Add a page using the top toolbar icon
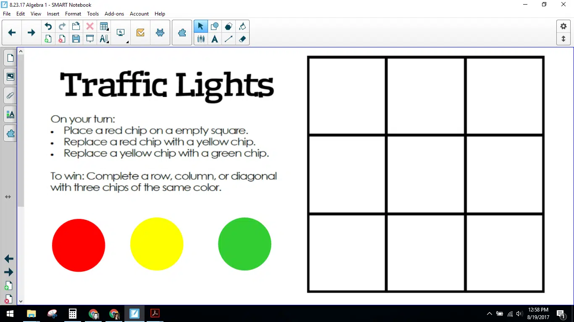The width and height of the screenshot is (574, 322). point(48,39)
